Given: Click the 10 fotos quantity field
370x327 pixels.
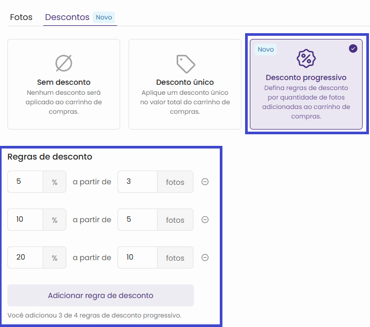Looking at the screenshot, I should point(137,257).
